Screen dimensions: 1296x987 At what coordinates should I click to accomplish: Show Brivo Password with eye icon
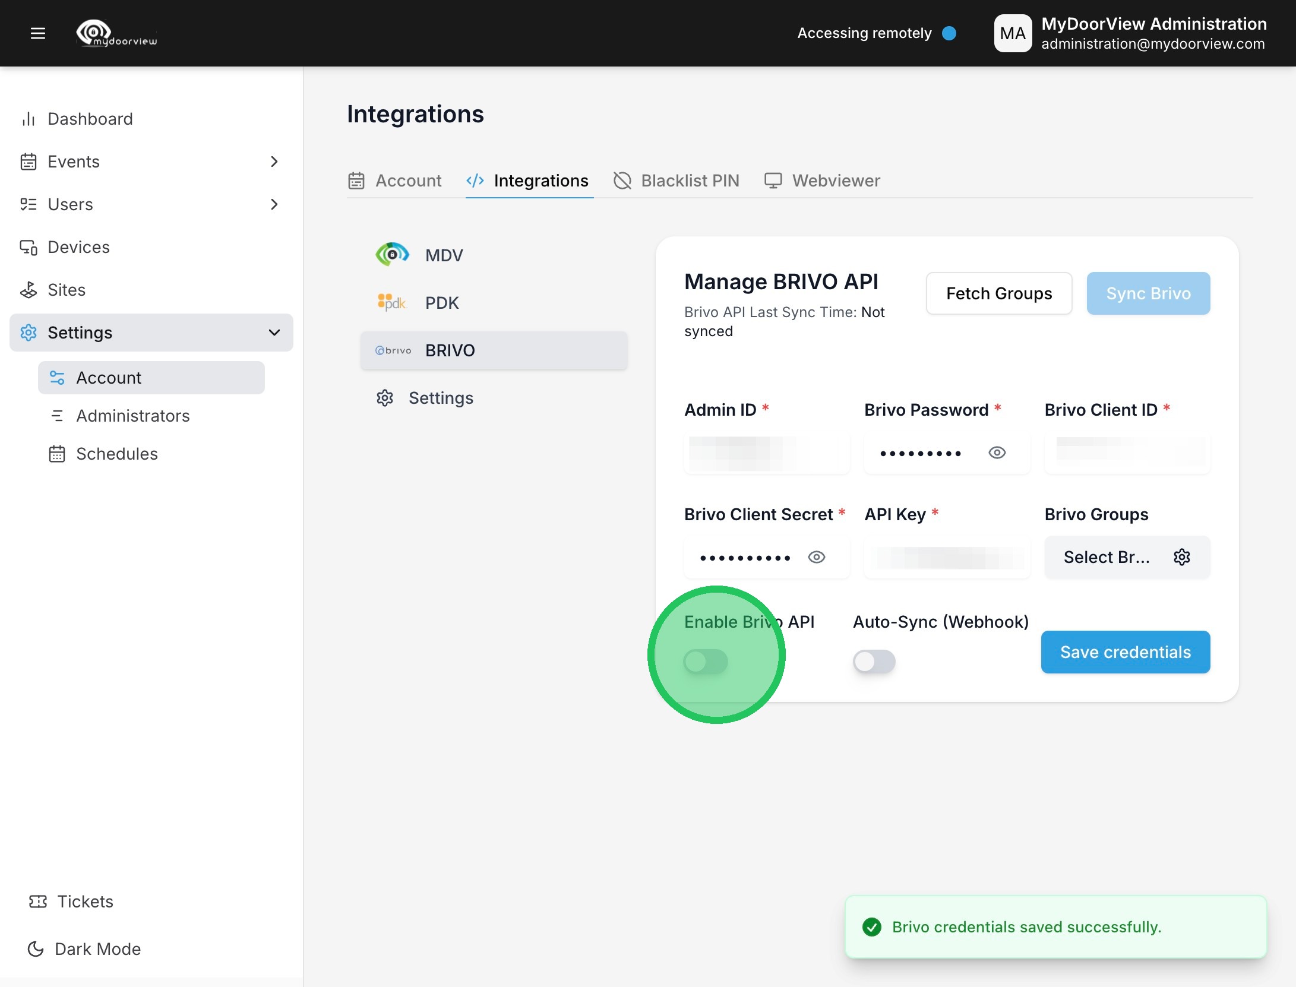997,453
